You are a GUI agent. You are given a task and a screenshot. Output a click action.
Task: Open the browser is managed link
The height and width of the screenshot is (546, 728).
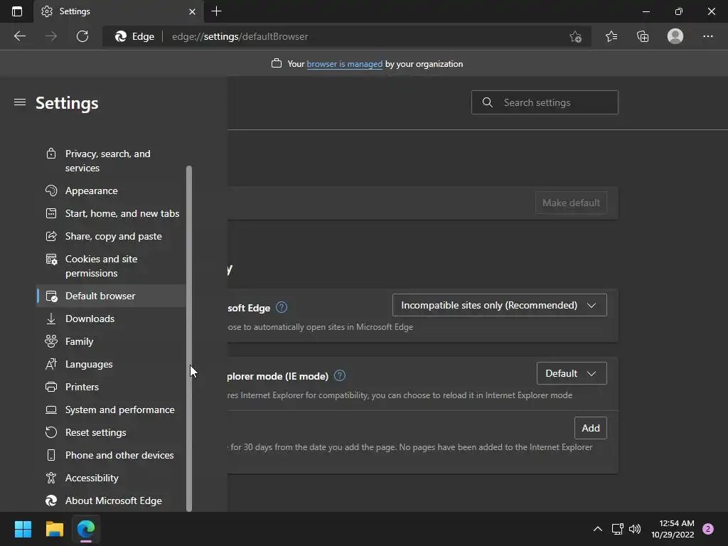345,64
